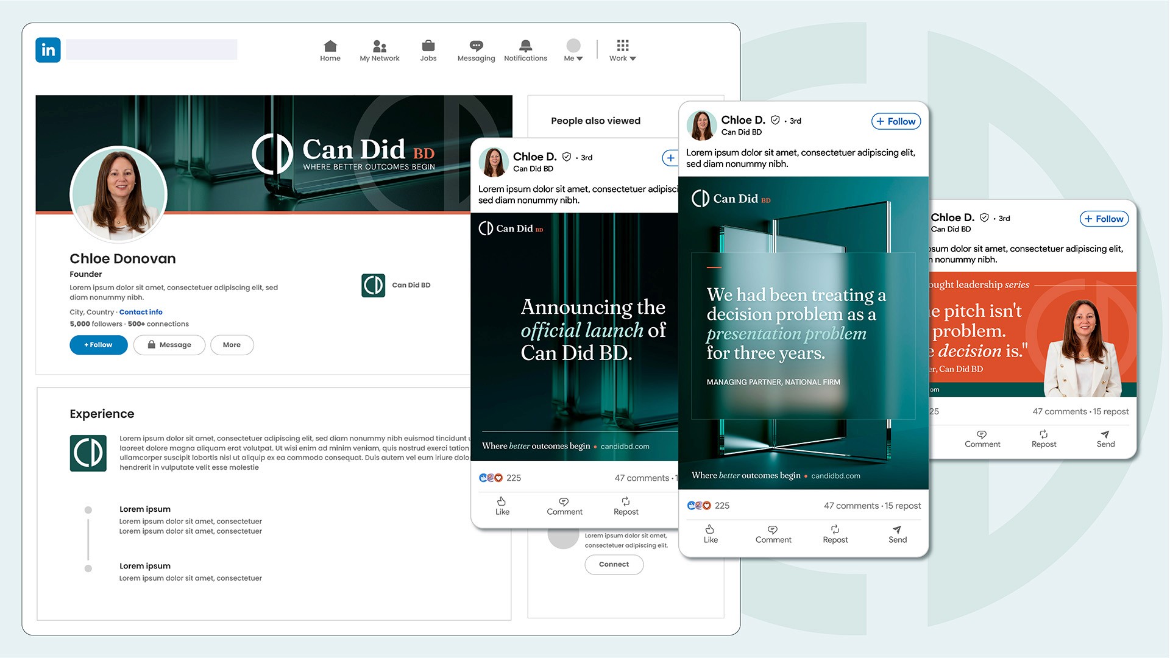Click candidbd.com on the middle quote post
1170x658 pixels.
pos(835,476)
